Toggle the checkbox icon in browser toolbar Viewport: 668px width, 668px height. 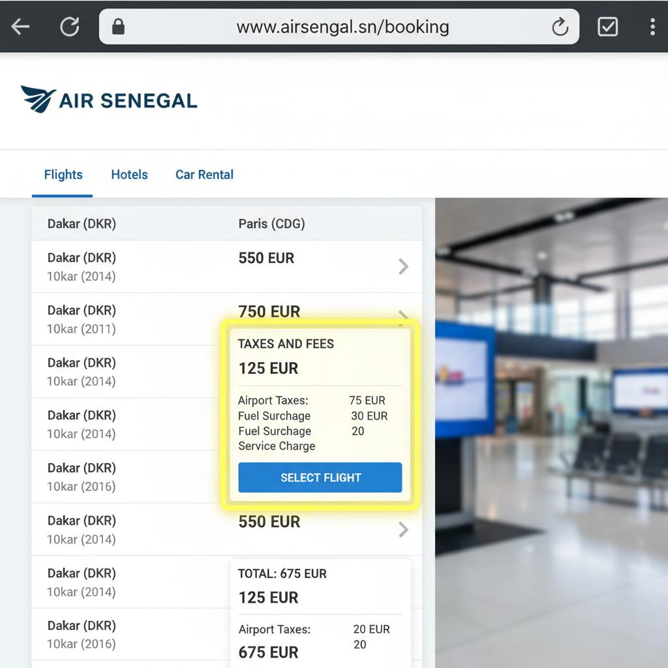point(607,27)
